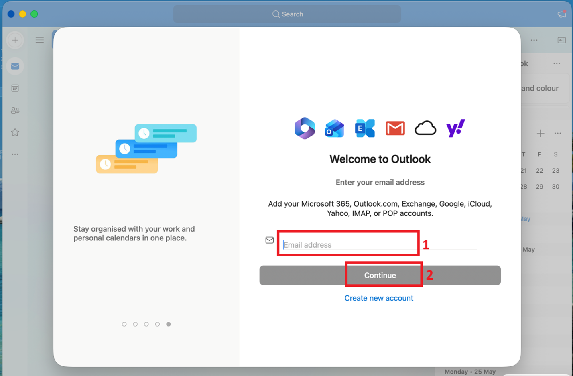573x376 pixels.
Task: Click the Microsoft 365 logo icon
Action: click(x=305, y=128)
